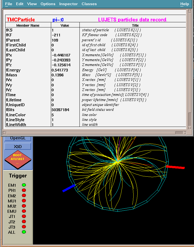
Task: Click the JT1 trigger indicator light
Action: 24,216
